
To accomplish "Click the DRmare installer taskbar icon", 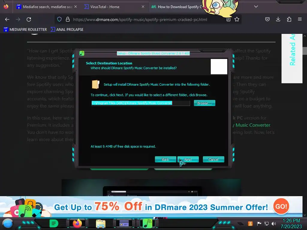I will [148, 223].
